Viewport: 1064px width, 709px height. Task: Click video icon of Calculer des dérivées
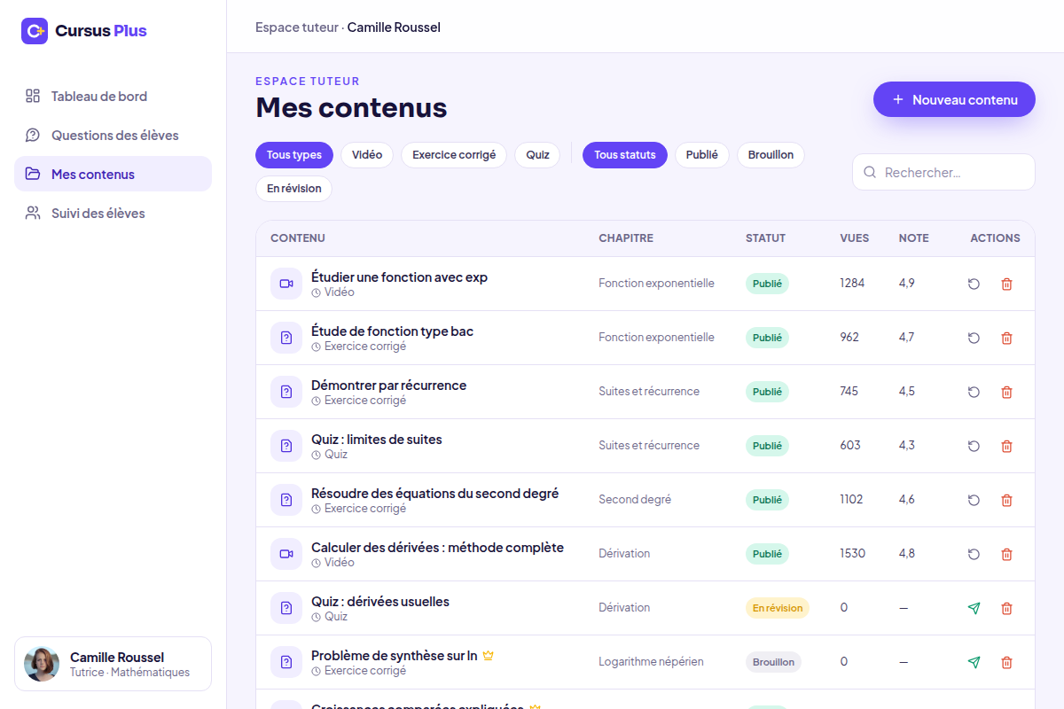(x=286, y=554)
